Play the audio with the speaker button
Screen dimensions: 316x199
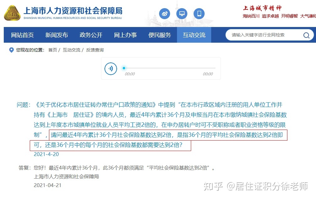111,68
